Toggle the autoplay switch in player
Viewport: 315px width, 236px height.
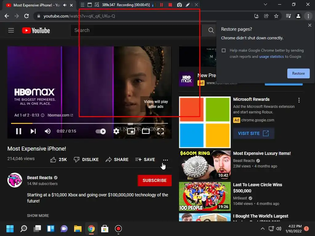point(101,131)
